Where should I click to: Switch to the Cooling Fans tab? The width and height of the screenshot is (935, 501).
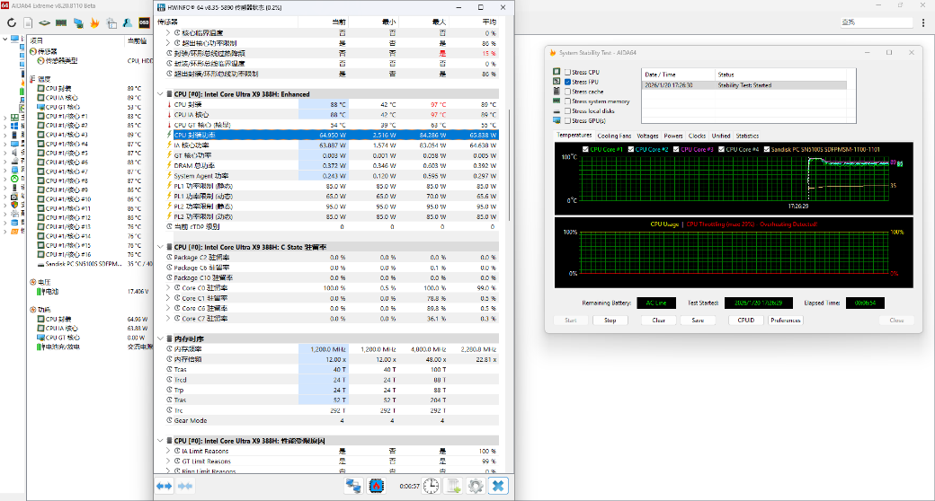click(613, 136)
